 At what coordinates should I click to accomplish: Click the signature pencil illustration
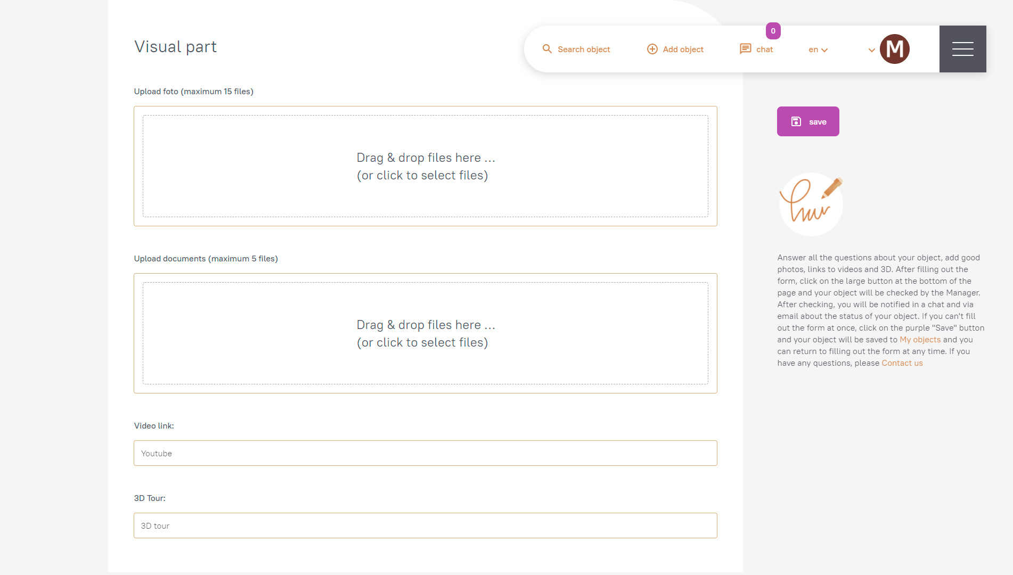[x=811, y=204]
